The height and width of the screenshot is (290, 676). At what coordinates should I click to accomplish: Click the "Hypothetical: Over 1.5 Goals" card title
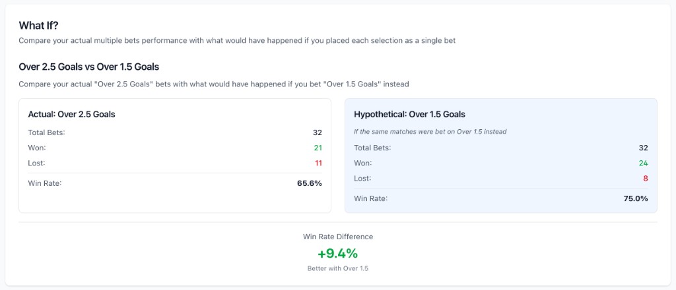click(x=409, y=114)
